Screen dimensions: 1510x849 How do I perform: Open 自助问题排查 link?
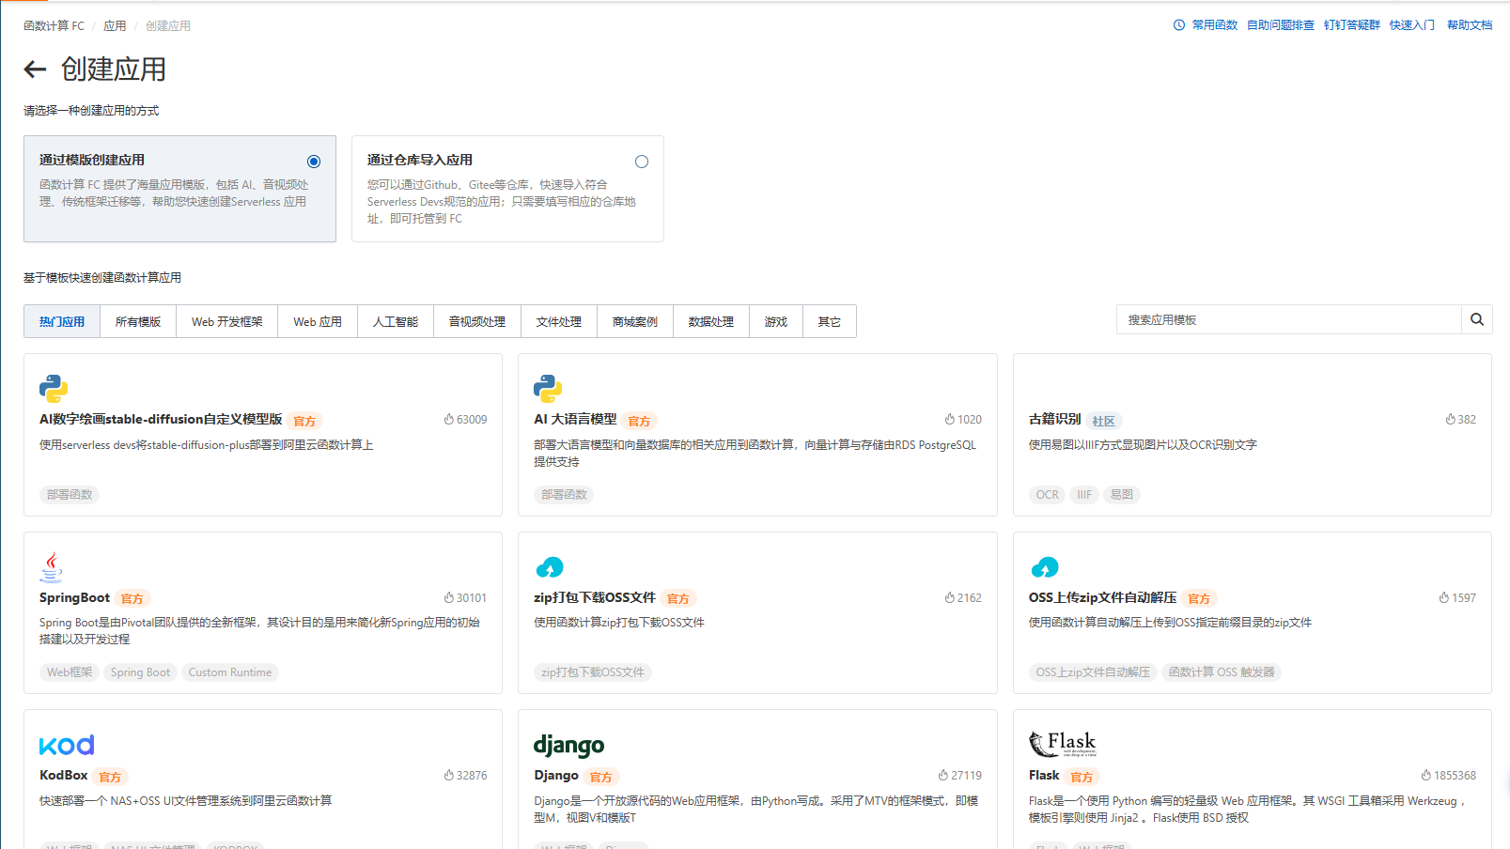[1281, 25]
